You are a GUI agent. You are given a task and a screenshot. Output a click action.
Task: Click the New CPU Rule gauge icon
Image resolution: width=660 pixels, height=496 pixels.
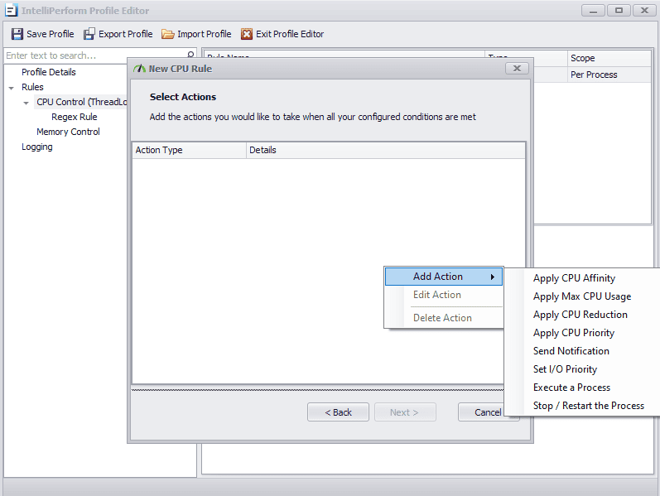(139, 69)
